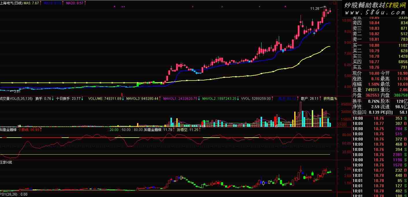Click the 如意金箍棒: 11.78 readout

tap(158, 130)
